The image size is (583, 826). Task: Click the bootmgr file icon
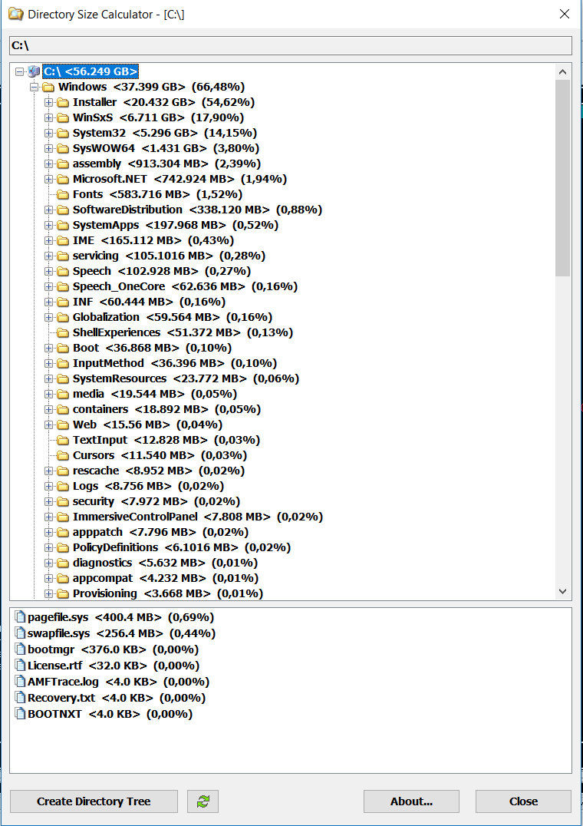point(20,649)
